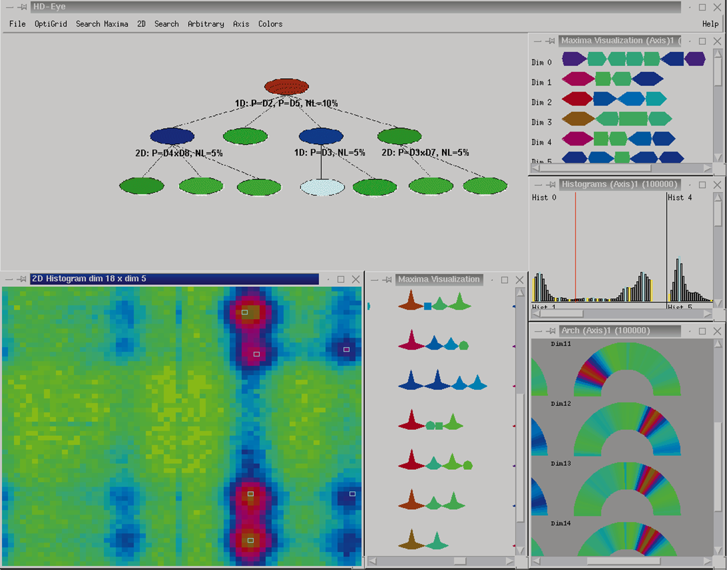Click the magenta first shape in Dim 1 row
This screenshot has height=570, width=727.
click(x=578, y=79)
